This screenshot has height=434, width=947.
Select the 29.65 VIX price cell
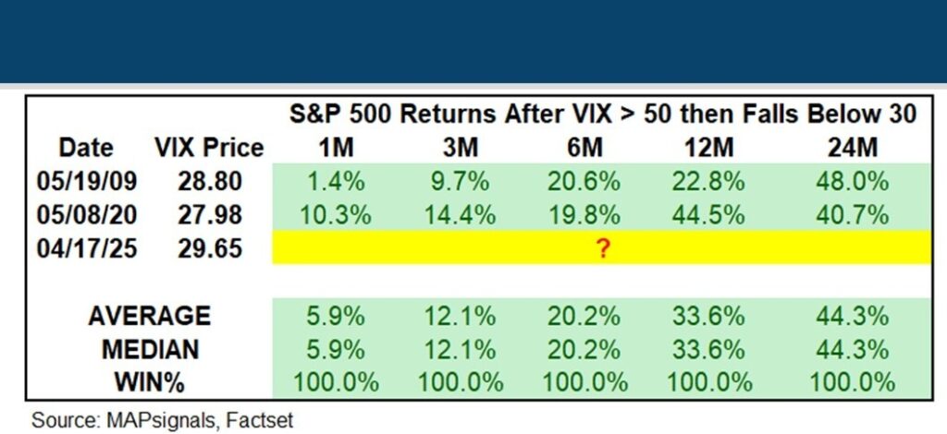(x=209, y=247)
